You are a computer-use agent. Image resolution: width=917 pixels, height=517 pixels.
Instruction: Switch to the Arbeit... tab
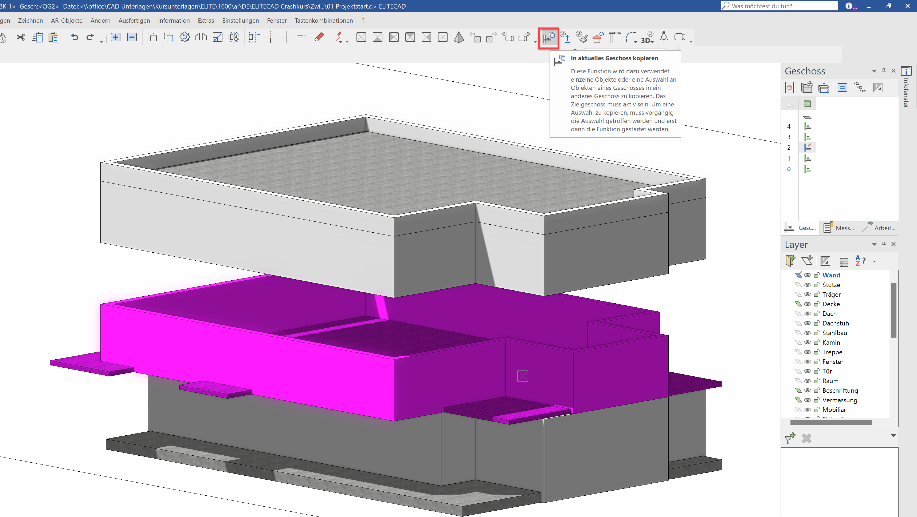pos(878,228)
